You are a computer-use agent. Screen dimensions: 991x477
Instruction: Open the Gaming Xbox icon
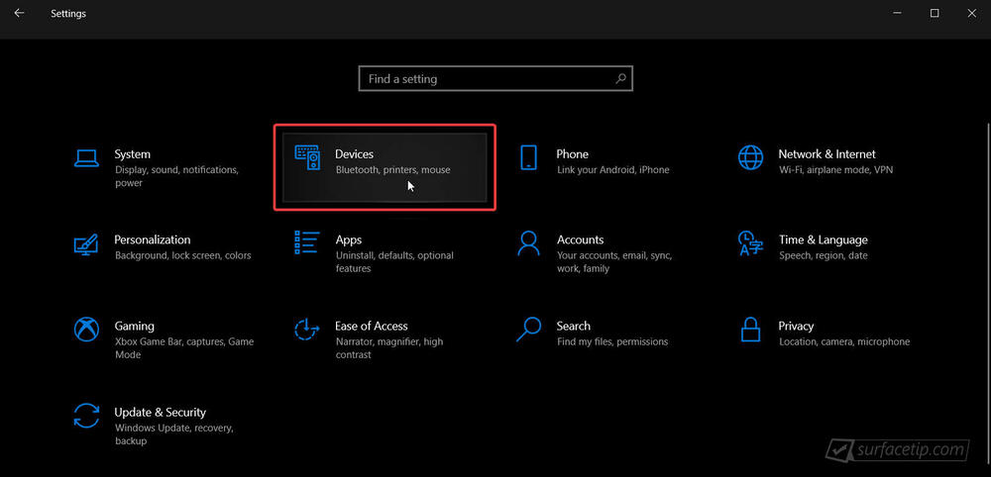coord(86,330)
